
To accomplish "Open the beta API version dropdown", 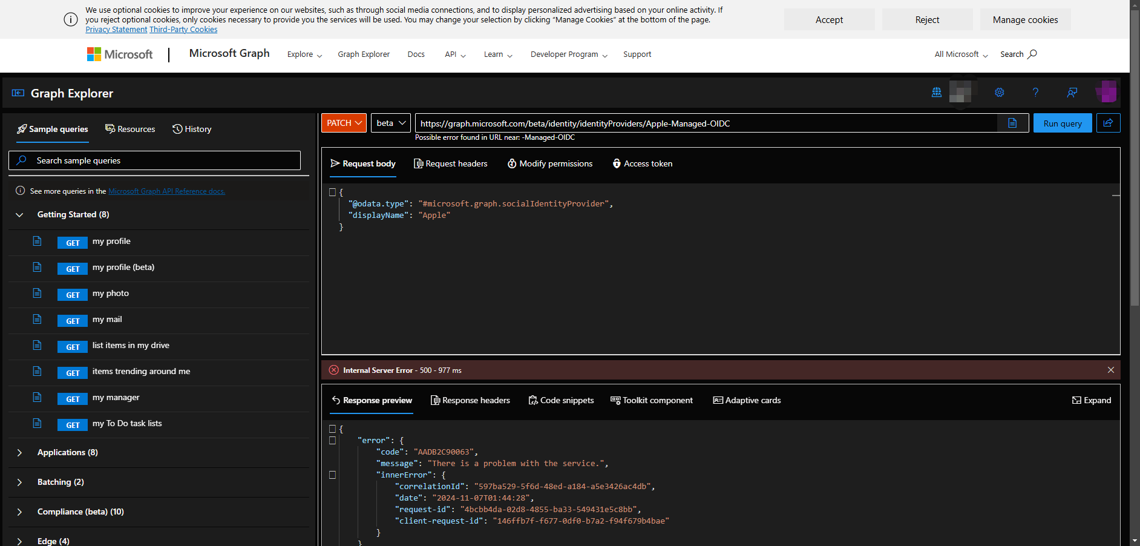I will click(x=391, y=123).
